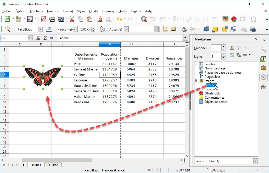
Task: Select 'Objets de dessin' in Navigator
Action: 216,102
